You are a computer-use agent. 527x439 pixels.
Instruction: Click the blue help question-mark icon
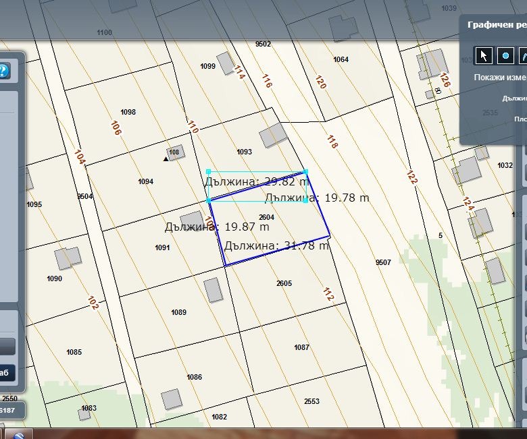(3, 71)
